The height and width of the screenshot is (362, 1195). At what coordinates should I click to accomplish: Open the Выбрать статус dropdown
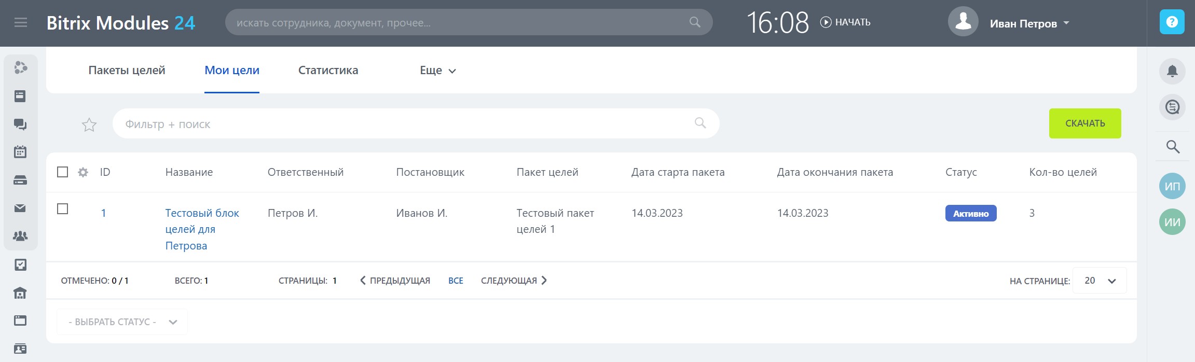(122, 322)
